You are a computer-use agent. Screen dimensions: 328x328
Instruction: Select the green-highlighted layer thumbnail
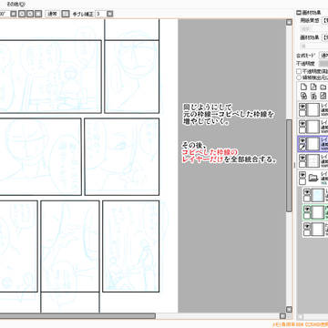(318, 212)
